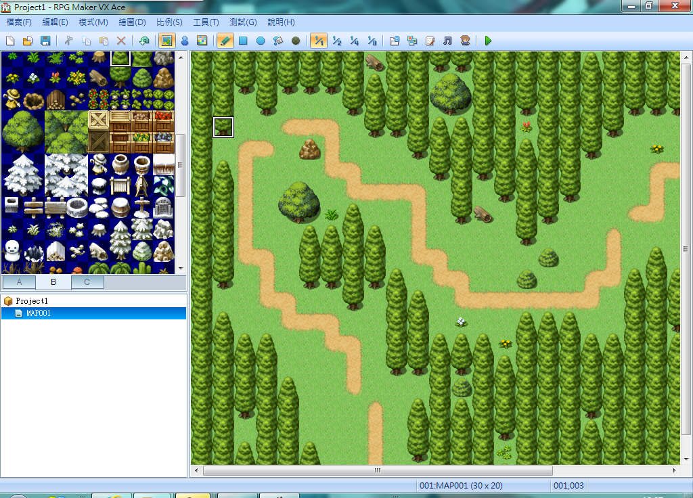Pick the gravestone tile
This screenshot has height=498, width=693.
click(164, 207)
